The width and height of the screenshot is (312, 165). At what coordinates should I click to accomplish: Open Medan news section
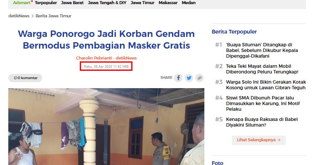(x=189, y=3)
